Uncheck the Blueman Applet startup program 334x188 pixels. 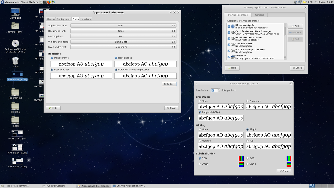click(x=229, y=27)
